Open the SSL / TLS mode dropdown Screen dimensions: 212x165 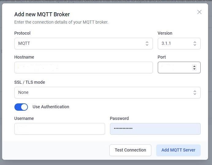click(x=107, y=93)
